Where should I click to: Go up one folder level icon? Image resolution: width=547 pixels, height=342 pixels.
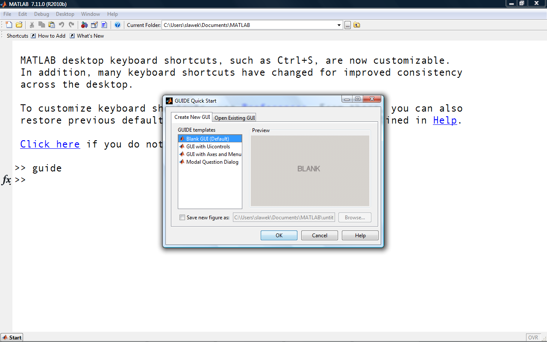(x=357, y=25)
